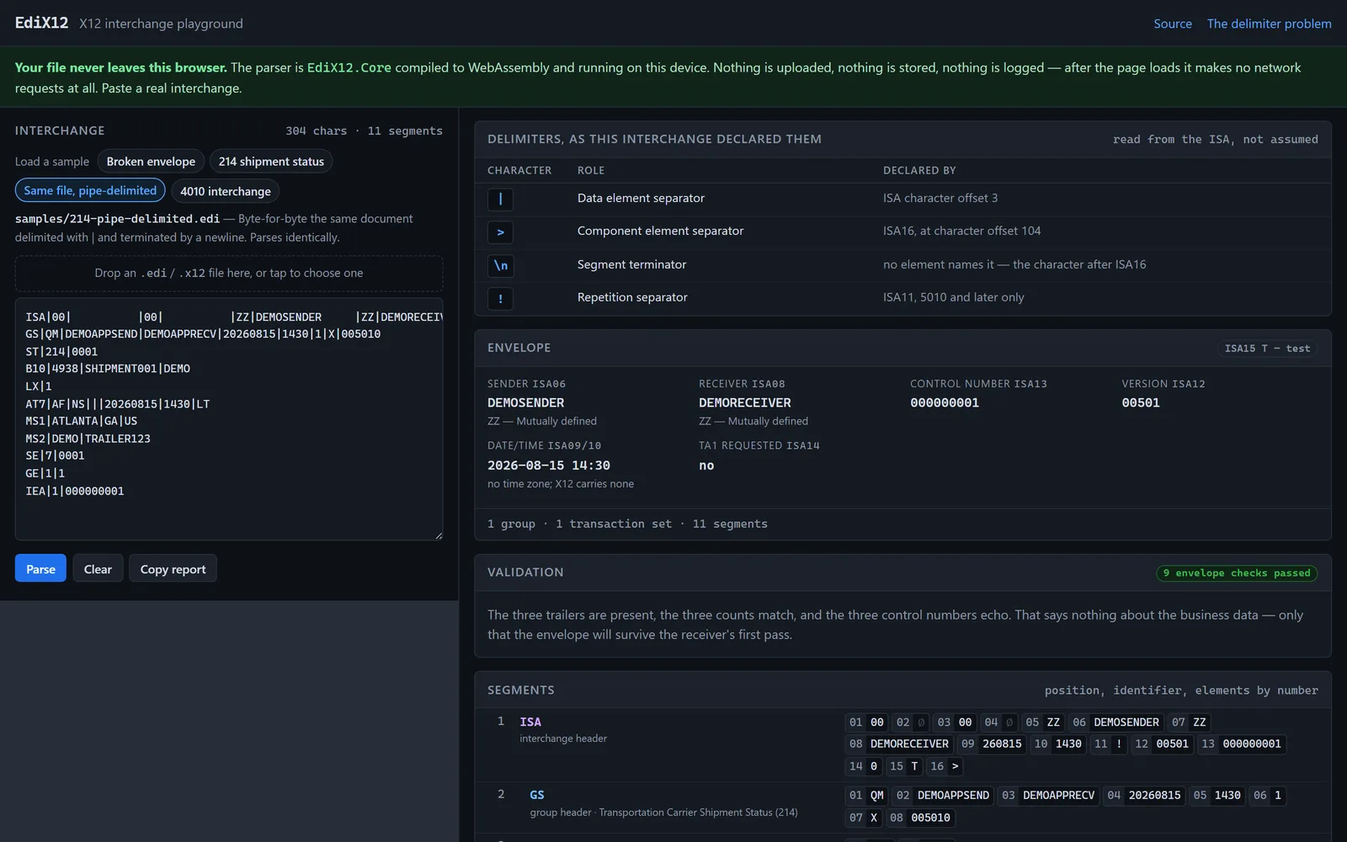The image size is (1347, 842).
Task: Click the Parse button
Action: tap(40, 568)
